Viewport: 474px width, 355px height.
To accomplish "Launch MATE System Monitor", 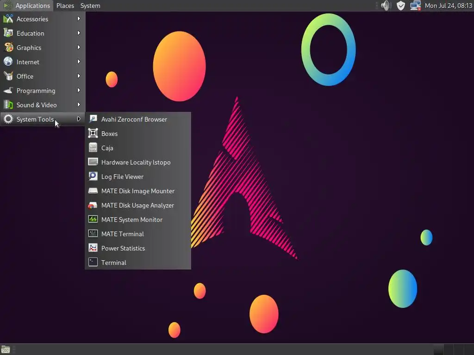I will [x=138, y=220].
